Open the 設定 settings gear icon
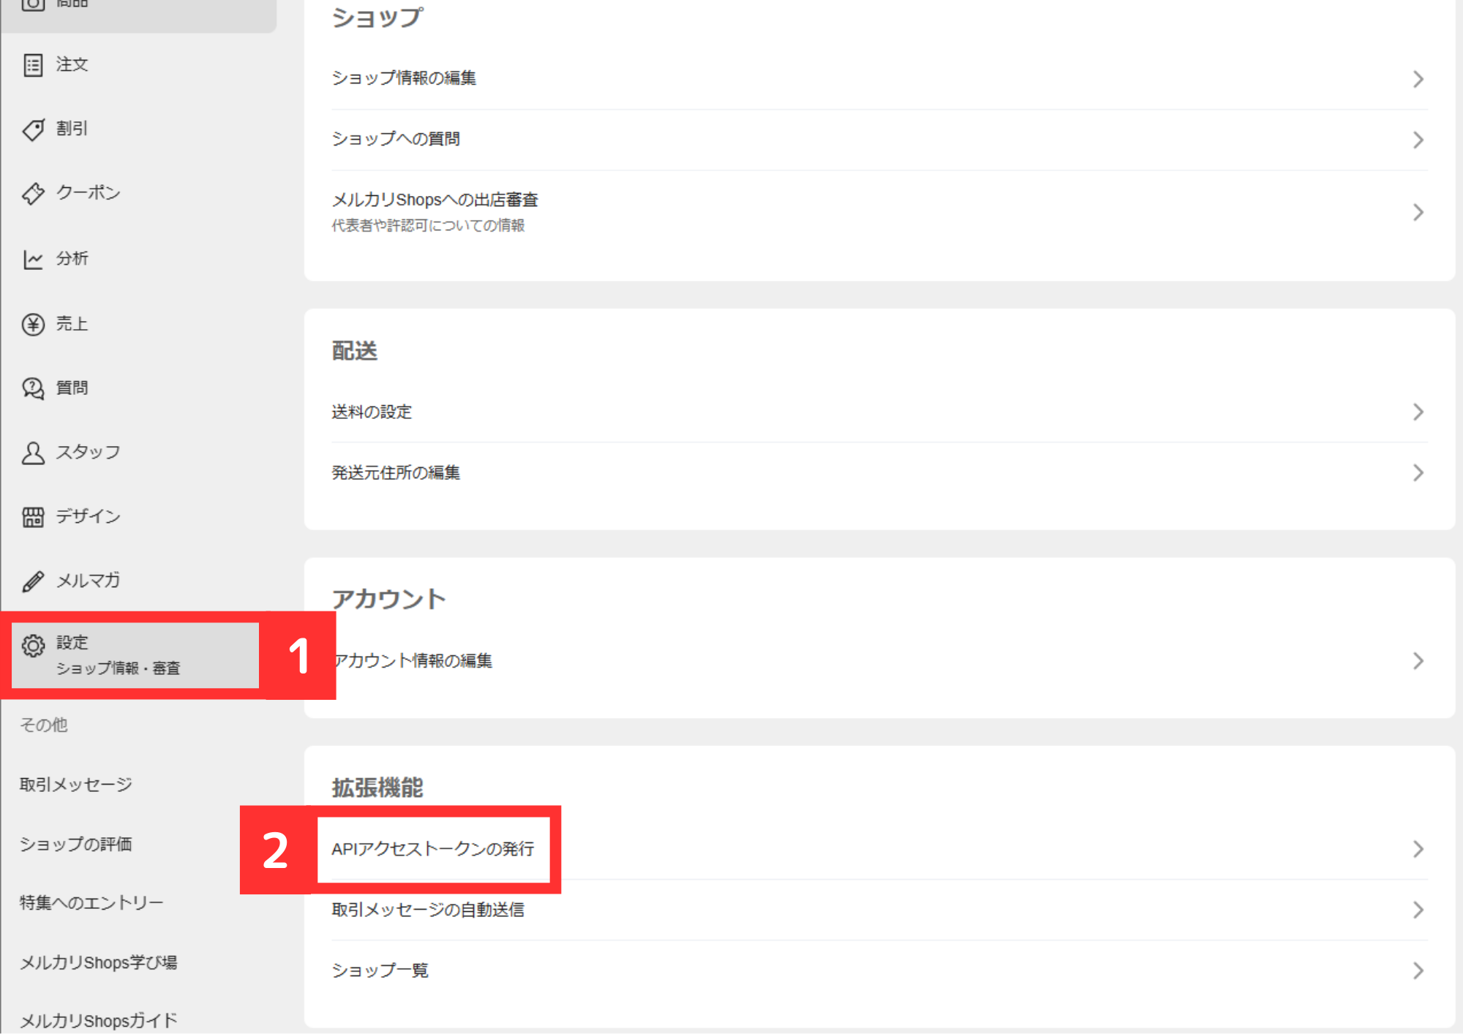1463x1034 pixels. pyautogui.click(x=34, y=643)
